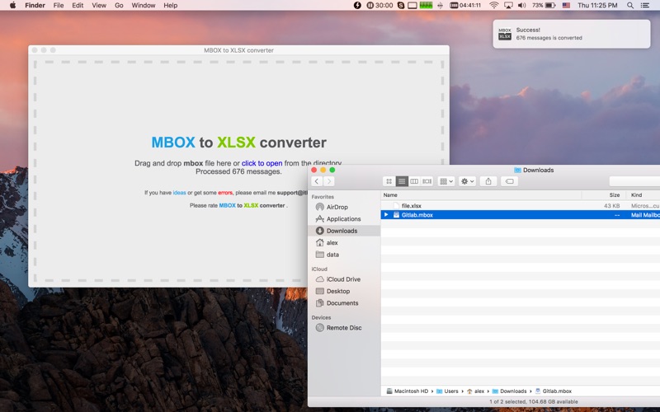Switch Finder to icon view
660x412 pixels.
click(x=389, y=181)
